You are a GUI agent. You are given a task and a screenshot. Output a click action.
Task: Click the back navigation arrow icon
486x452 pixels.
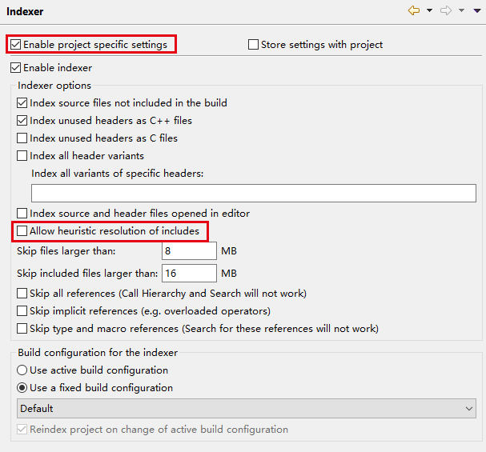414,11
